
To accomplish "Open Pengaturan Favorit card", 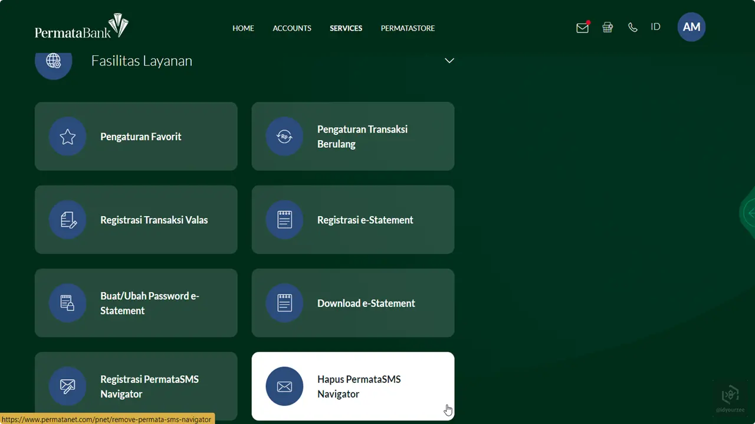I will tap(136, 137).
